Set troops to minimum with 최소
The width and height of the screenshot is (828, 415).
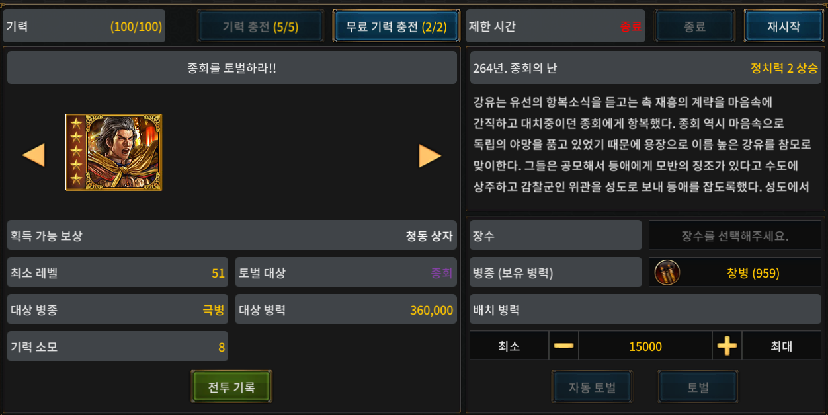[x=509, y=346]
